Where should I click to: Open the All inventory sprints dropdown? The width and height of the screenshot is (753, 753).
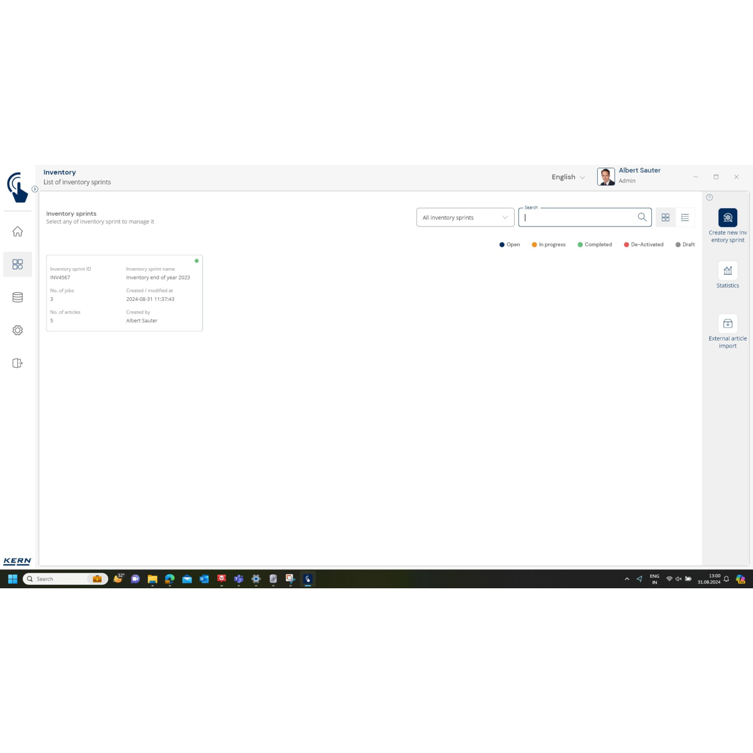pos(465,218)
